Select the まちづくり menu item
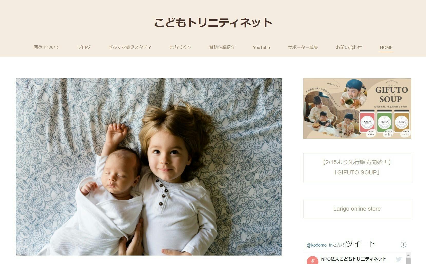This screenshot has height=264, width=426. click(180, 47)
